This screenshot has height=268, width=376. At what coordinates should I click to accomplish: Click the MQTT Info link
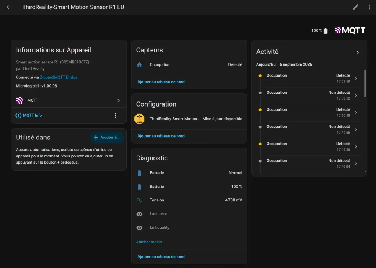pyautogui.click(x=32, y=115)
